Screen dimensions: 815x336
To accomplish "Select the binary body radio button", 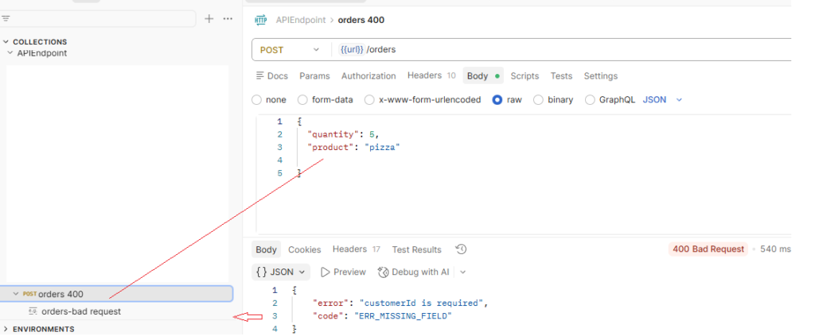I will point(539,99).
